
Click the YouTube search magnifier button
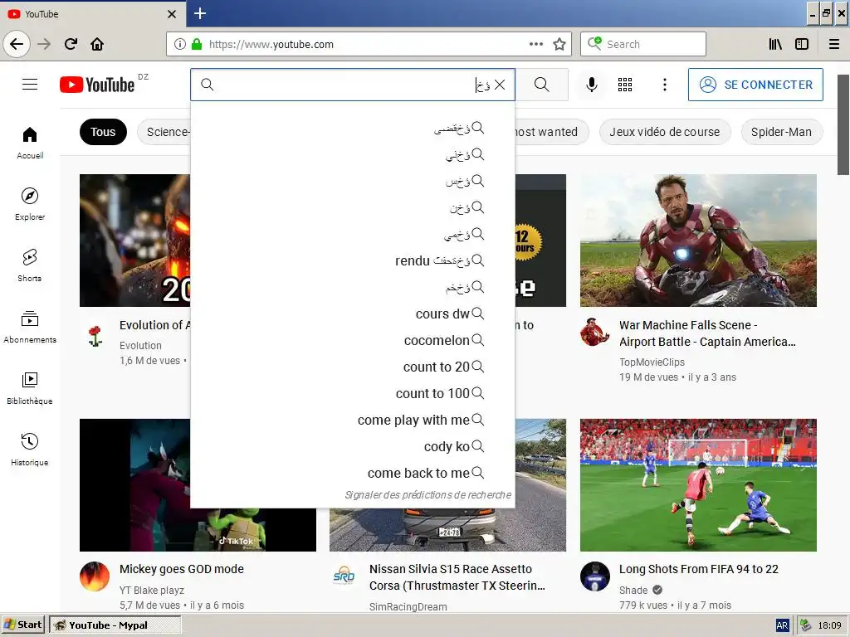coord(541,85)
